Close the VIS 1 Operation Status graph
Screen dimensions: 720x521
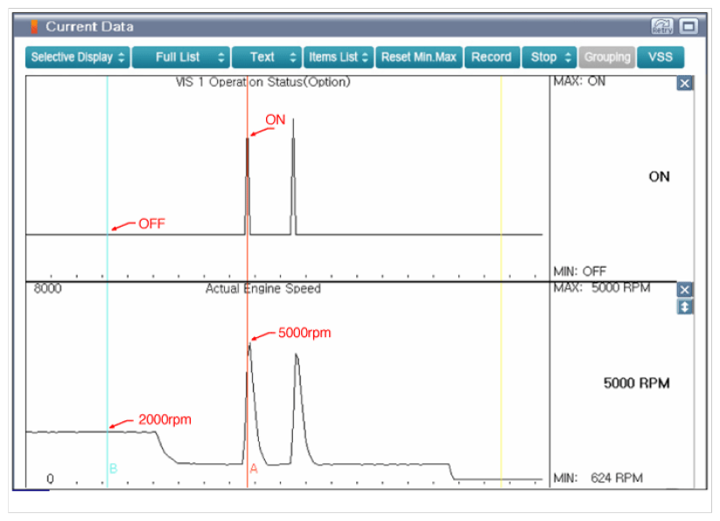coord(685,83)
